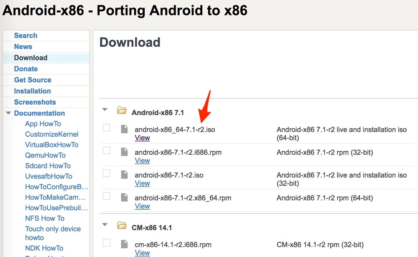Screen dimensions: 418x257
Task: Click file icon for cm-x86-14.1-r2.i686.rpm
Action: click(124, 244)
